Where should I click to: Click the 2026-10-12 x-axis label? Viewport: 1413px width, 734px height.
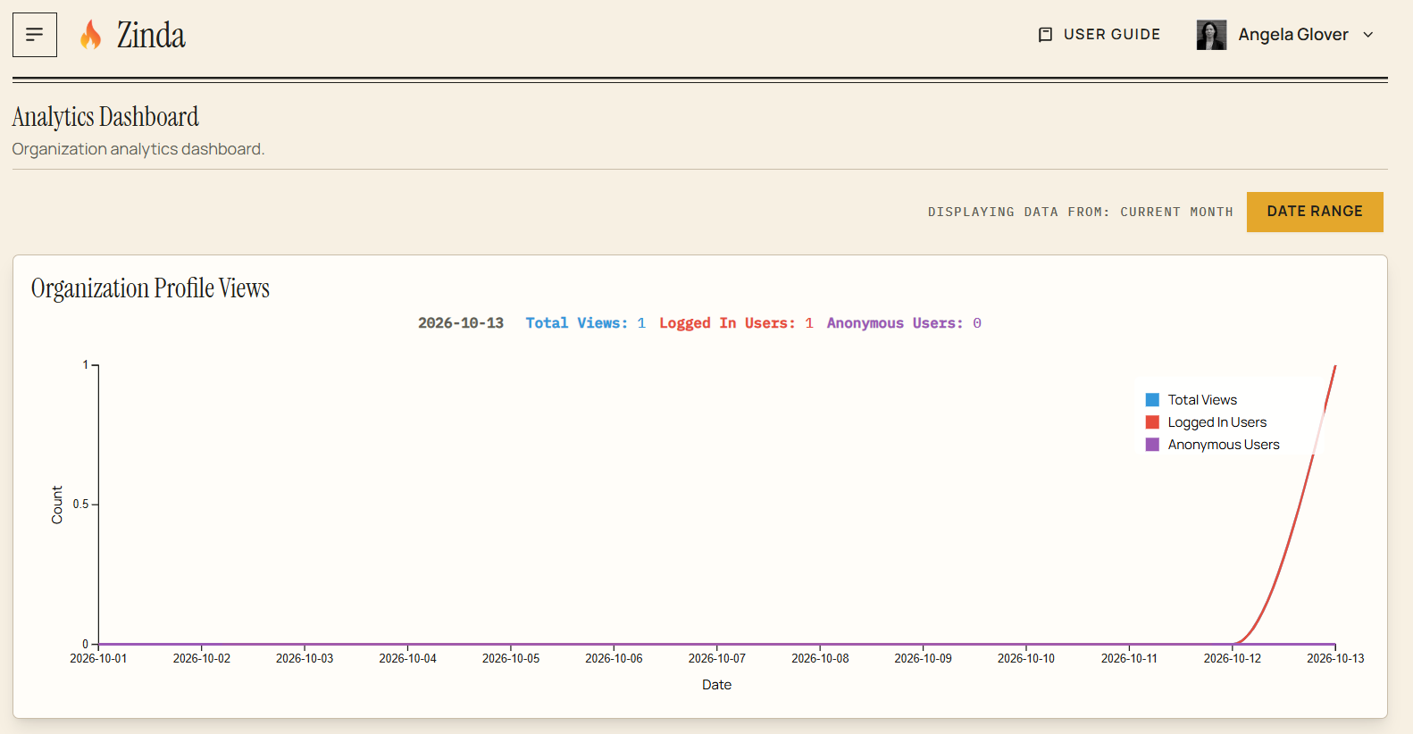coord(1233,659)
